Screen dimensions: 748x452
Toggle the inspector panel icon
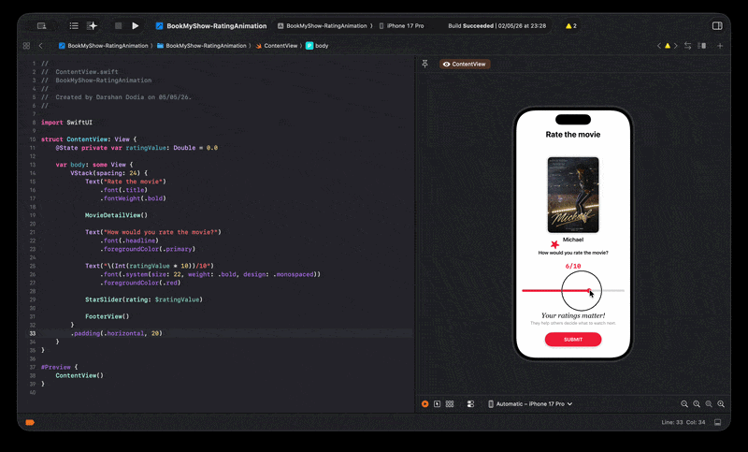pos(717,26)
